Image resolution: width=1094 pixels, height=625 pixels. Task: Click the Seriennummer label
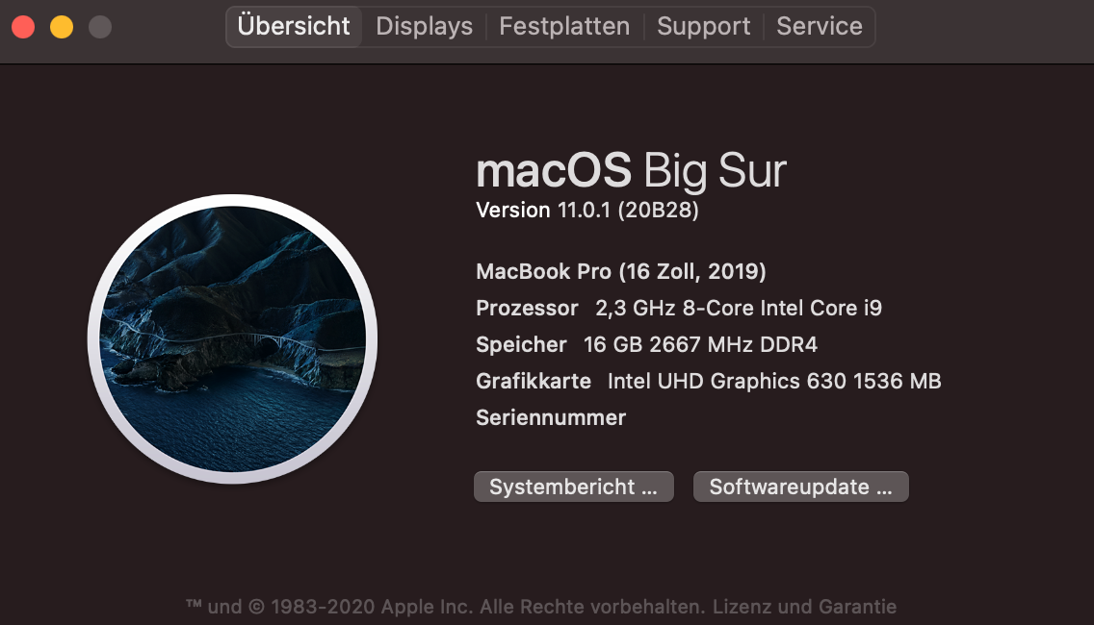(551, 418)
